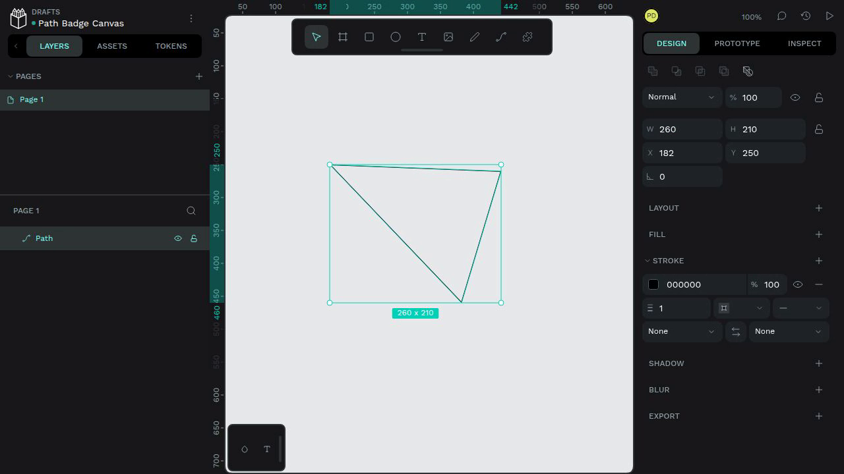Click the Height field 210

coord(766,129)
